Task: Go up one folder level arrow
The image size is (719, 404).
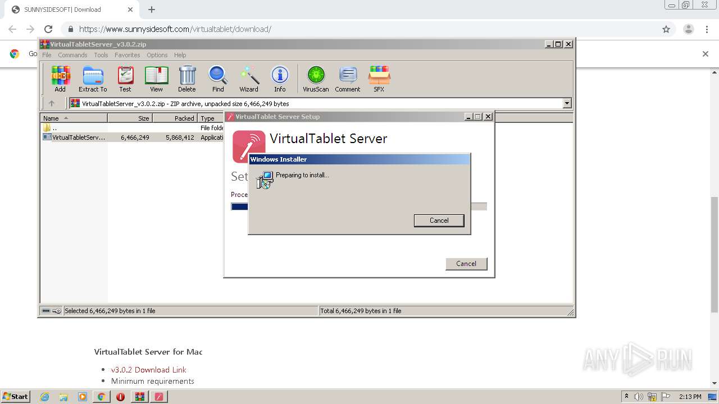Action: [52, 103]
